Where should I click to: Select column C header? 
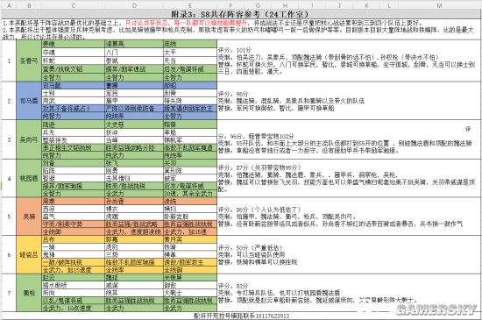[73, 5]
